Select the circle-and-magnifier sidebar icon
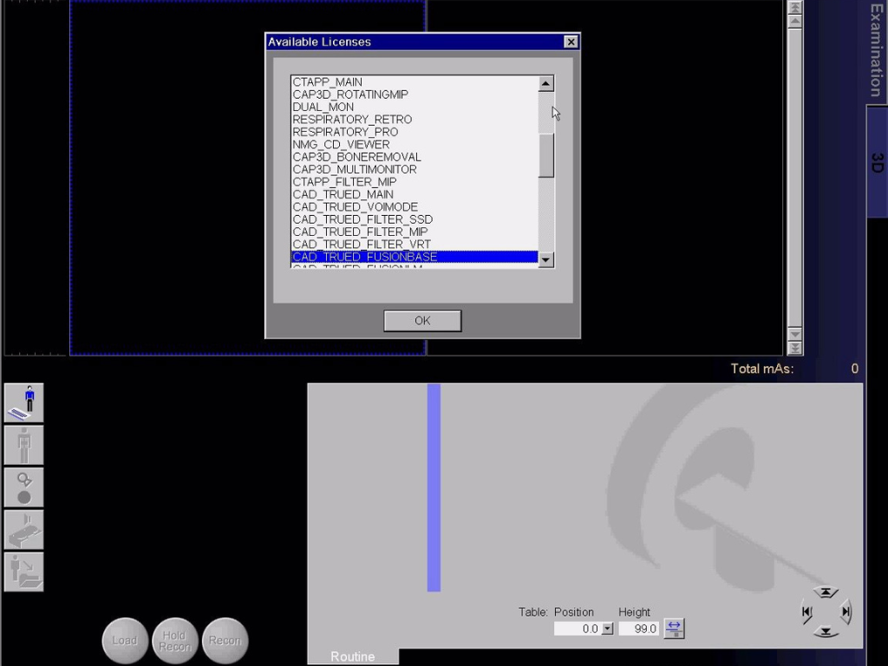 23,487
